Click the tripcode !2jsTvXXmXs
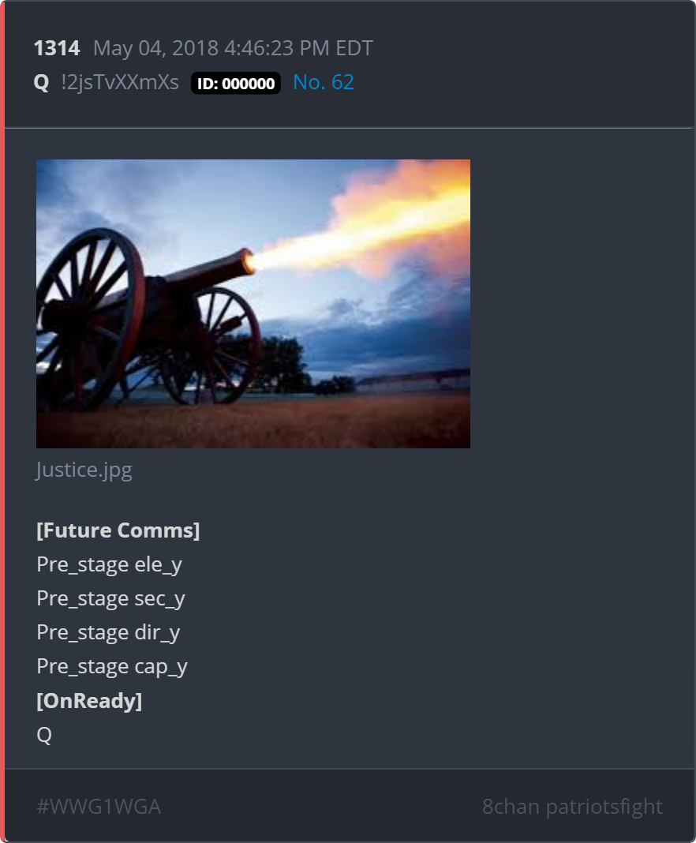 [x=120, y=82]
